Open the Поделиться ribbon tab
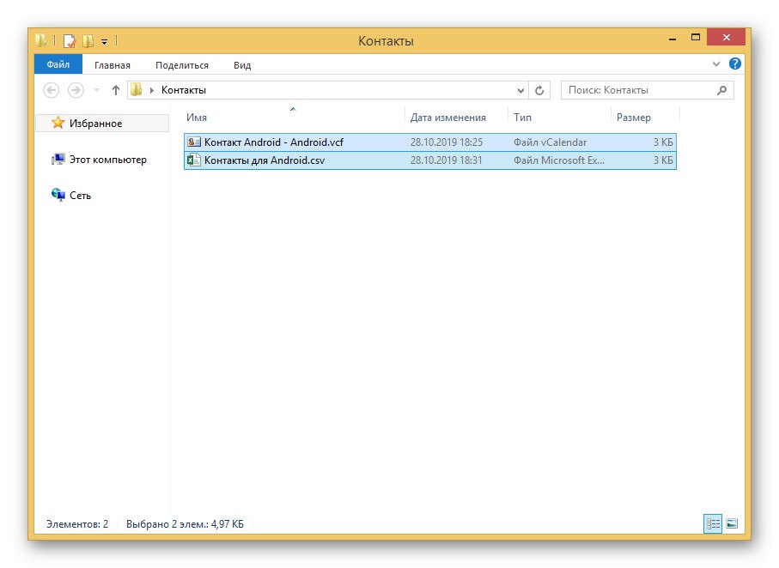 point(182,64)
